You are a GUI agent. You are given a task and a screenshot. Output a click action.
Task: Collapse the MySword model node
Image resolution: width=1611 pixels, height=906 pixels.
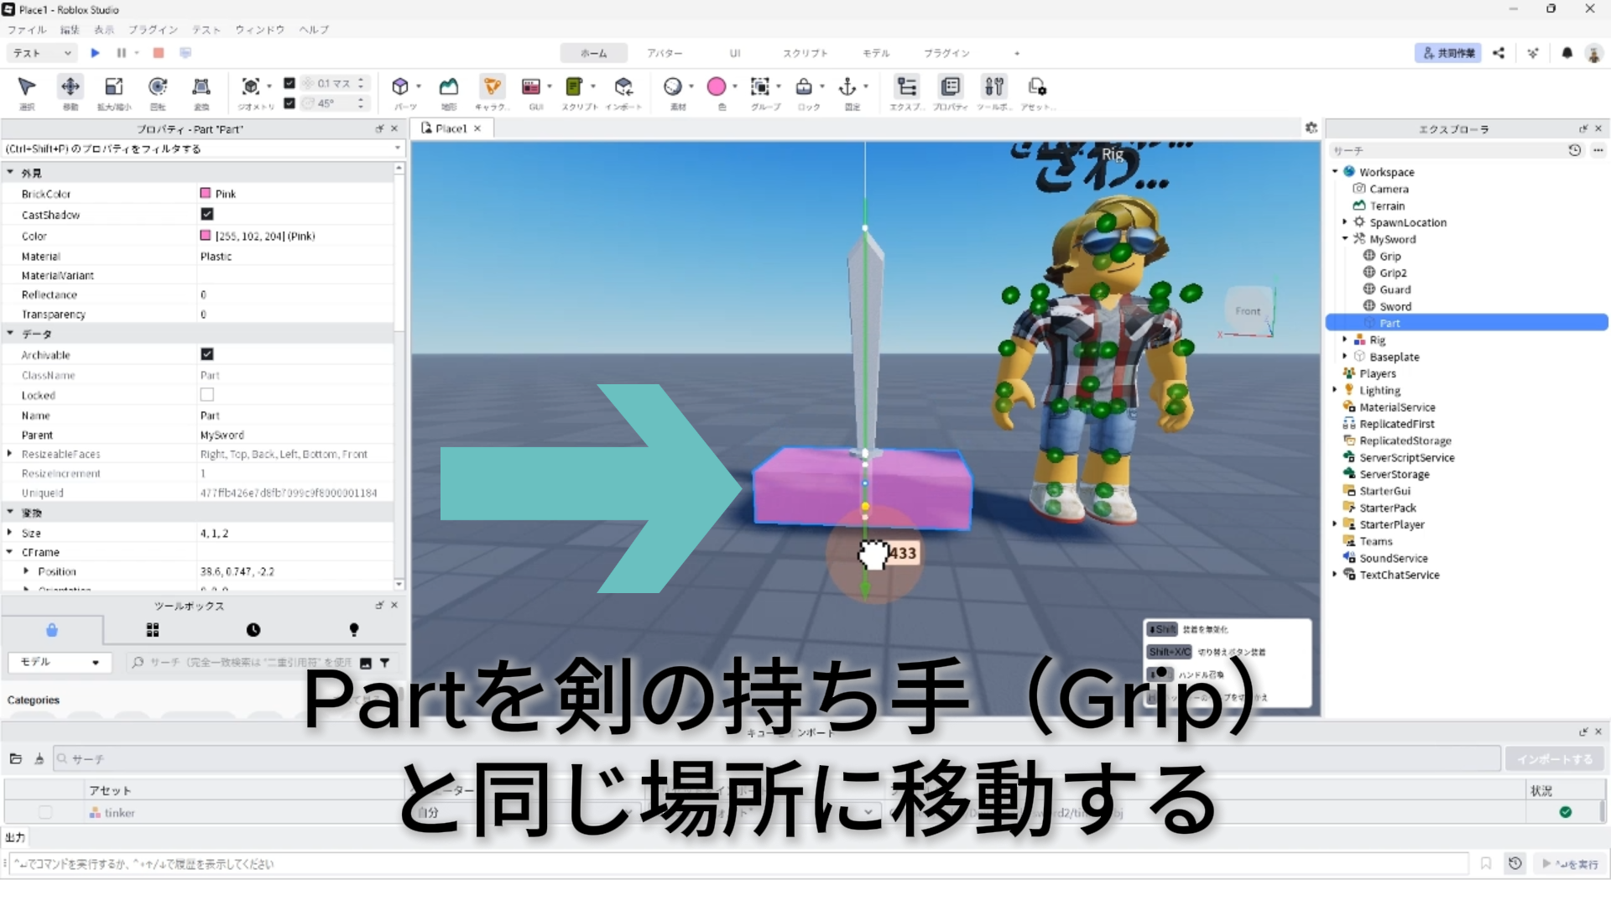coord(1345,239)
